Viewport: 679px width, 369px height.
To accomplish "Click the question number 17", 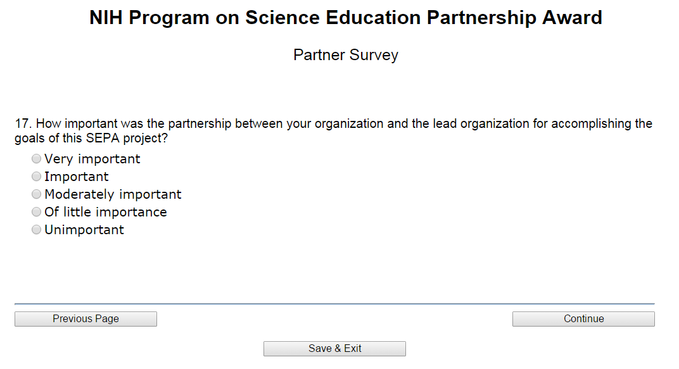I will (x=22, y=124).
